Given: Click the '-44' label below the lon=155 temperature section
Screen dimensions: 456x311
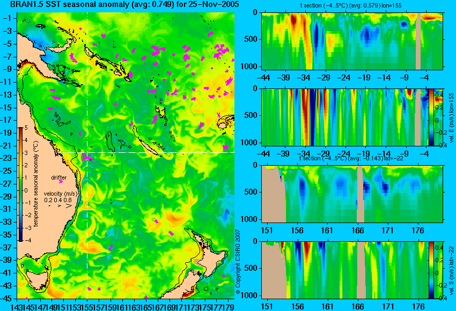Looking at the screenshot, I should click(263, 78).
